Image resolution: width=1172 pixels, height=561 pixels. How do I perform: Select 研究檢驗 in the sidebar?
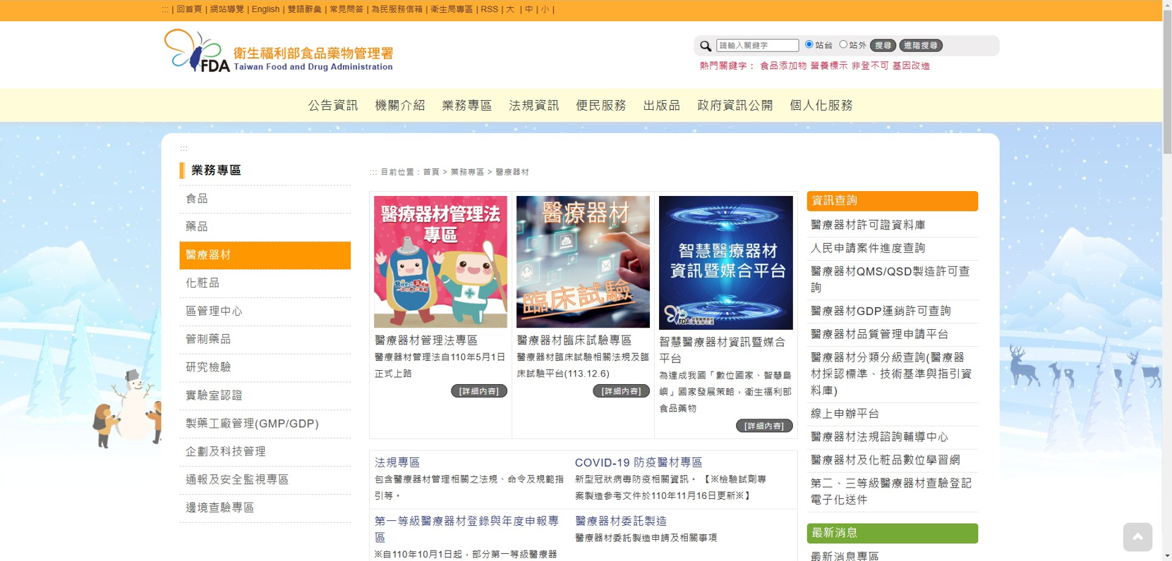[265, 368]
